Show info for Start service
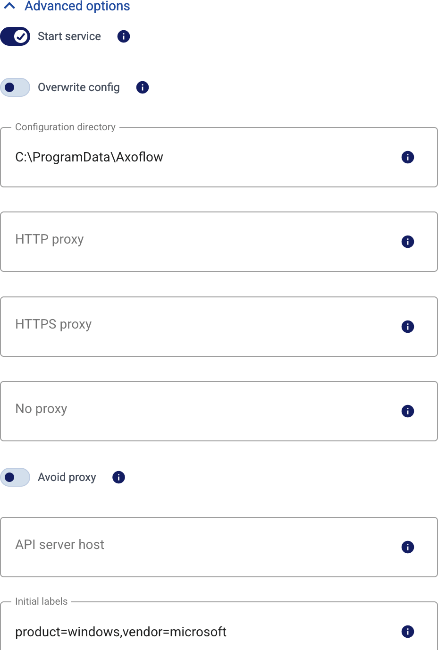This screenshot has width=438, height=650. pos(124,36)
